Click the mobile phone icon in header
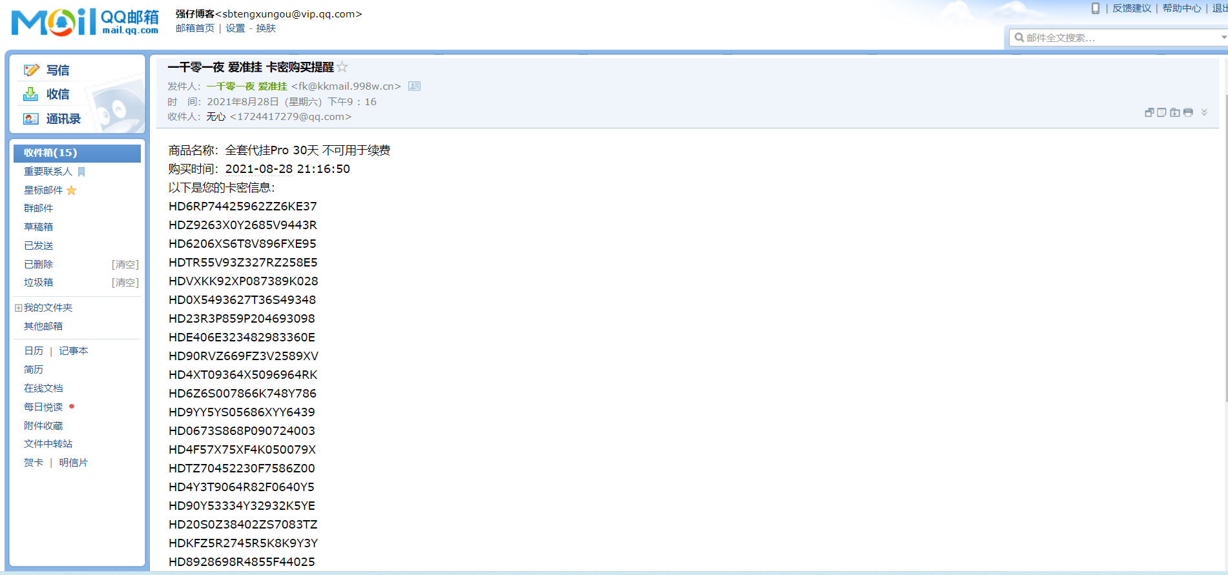The image size is (1228, 575). 1096,8
